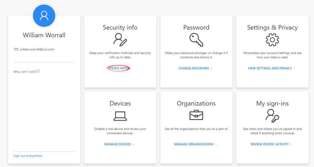The width and height of the screenshot is (314, 167).
Task: Click the info icon next to Why can't I edit
Action: click(x=38, y=71)
